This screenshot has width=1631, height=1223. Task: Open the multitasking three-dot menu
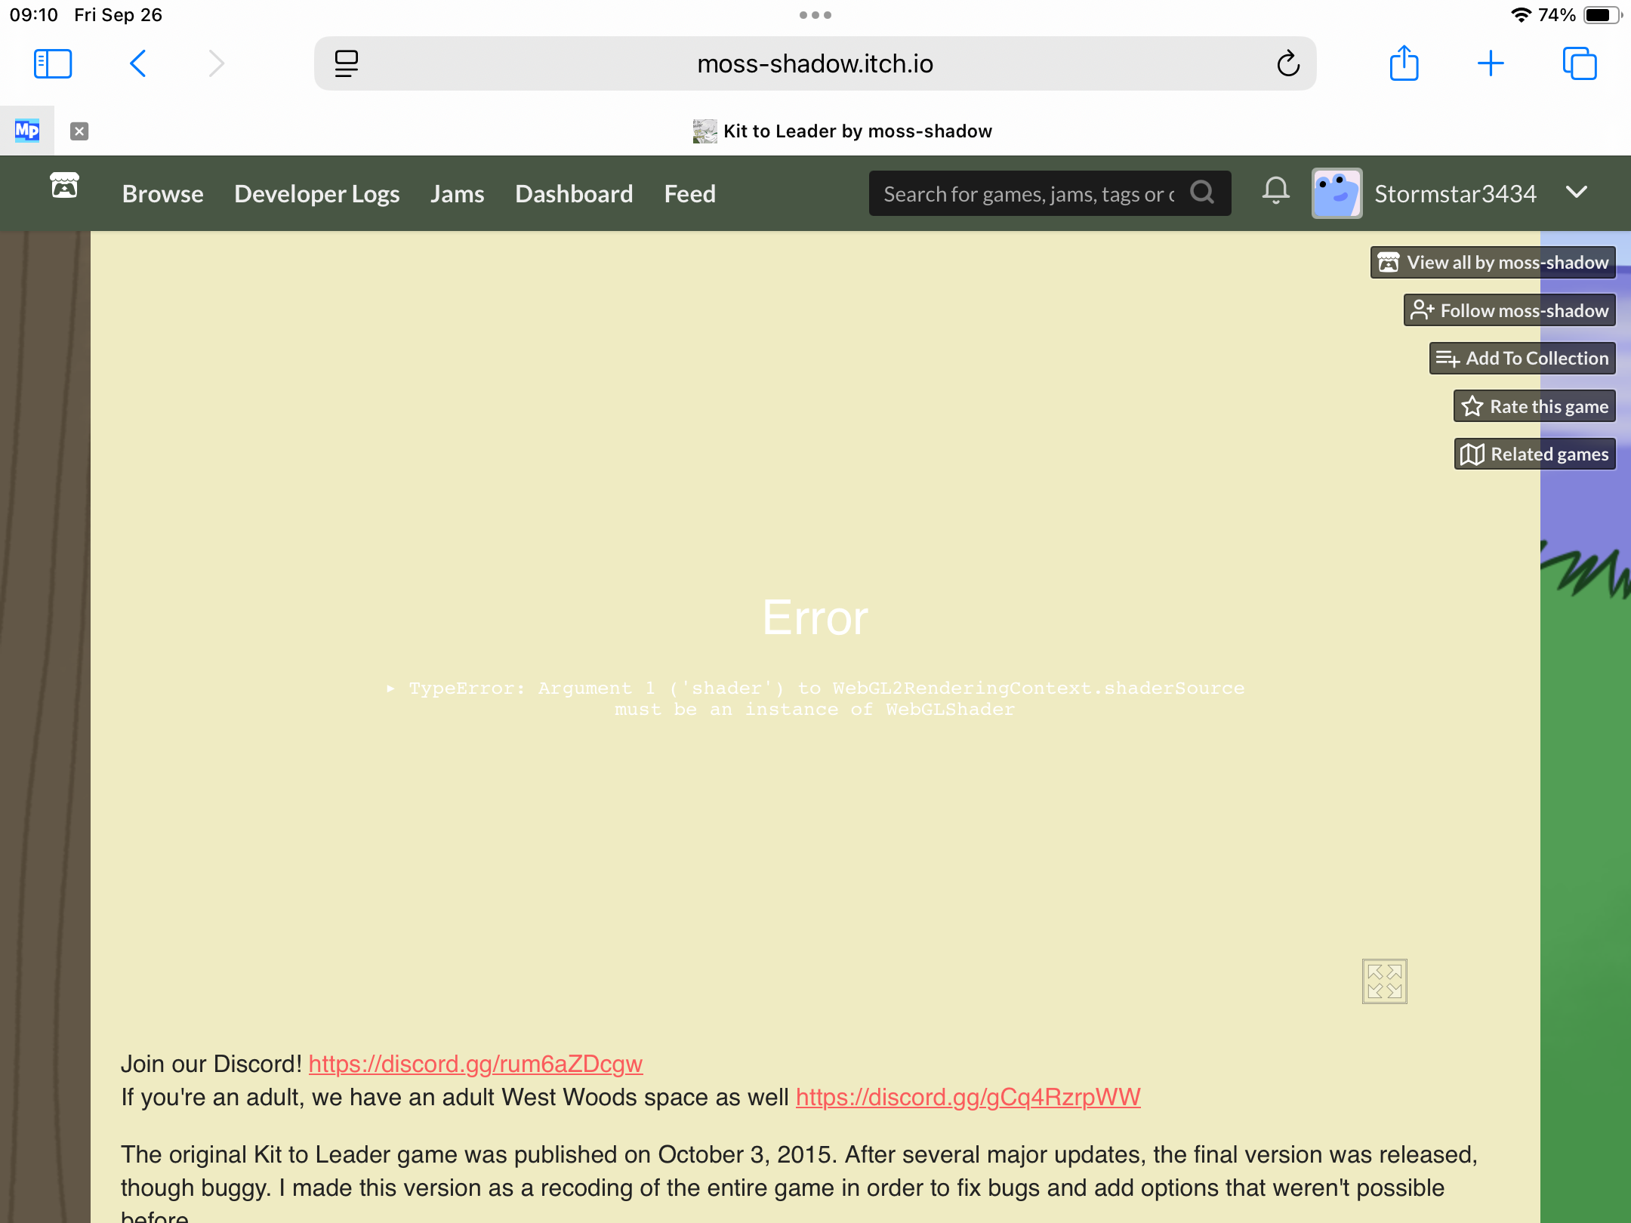[815, 15]
